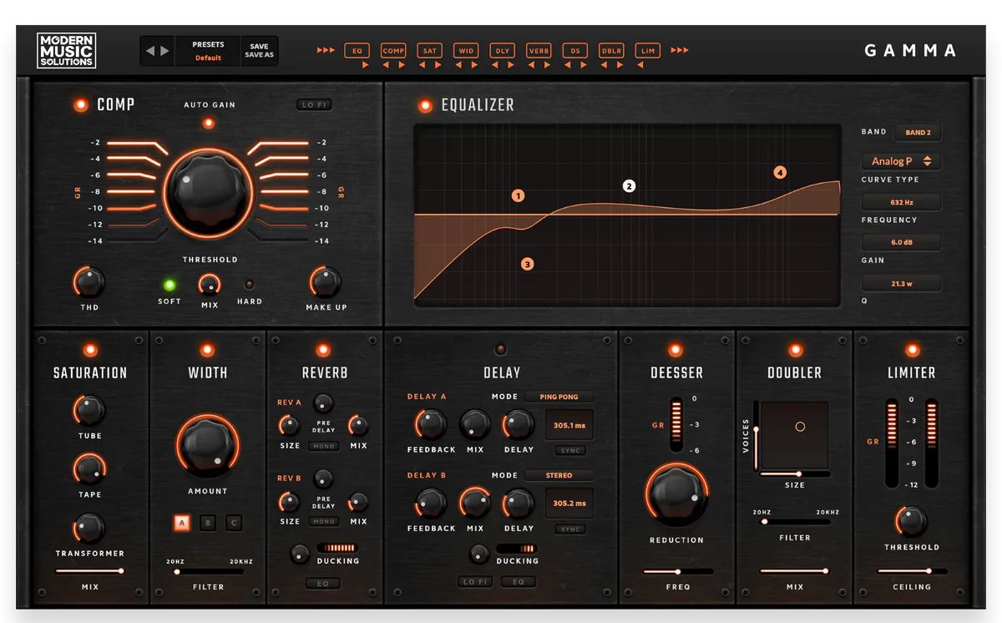Click the Modern Music Solutions logo
Viewport: 1002px width, 623px height.
coord(67,50)
